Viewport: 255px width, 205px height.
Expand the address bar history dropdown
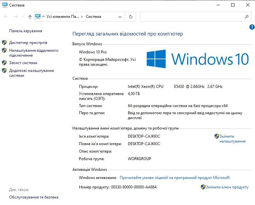pos(120,17)
